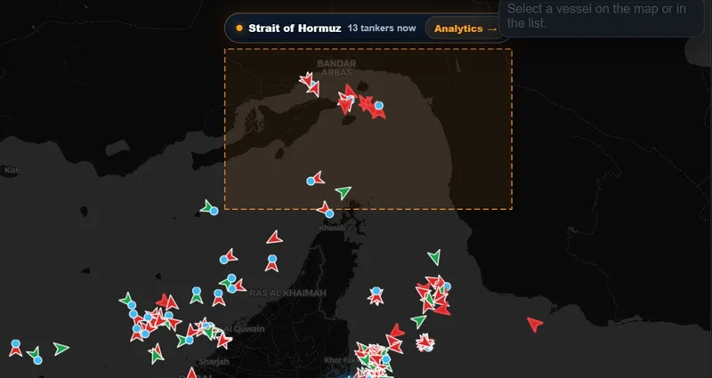Select the green vessel inside the dashed zone
Image resolution: width=712 pixels, height=378 pixels.
click(344, 192)
